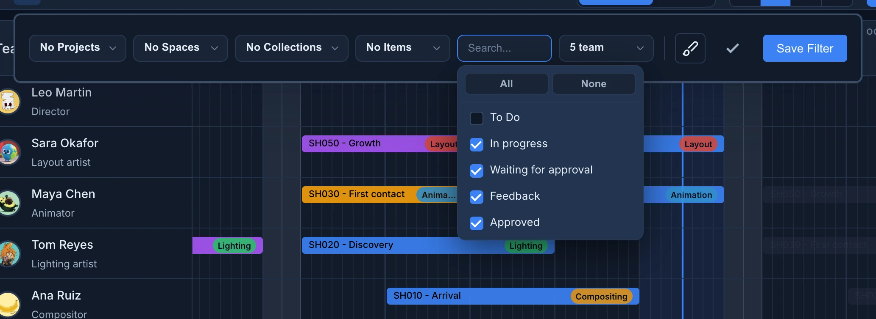The image size is (876, 319).
Task: Click the Layout tag on SH050 - Growth
Action: pyautogui.click(x=442, y=144)
